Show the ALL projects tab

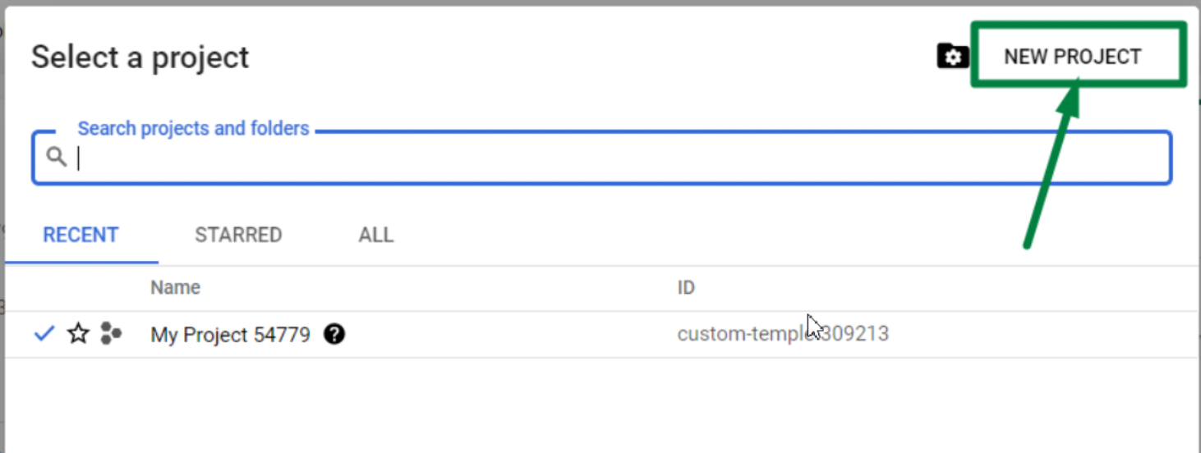(376, 235)
